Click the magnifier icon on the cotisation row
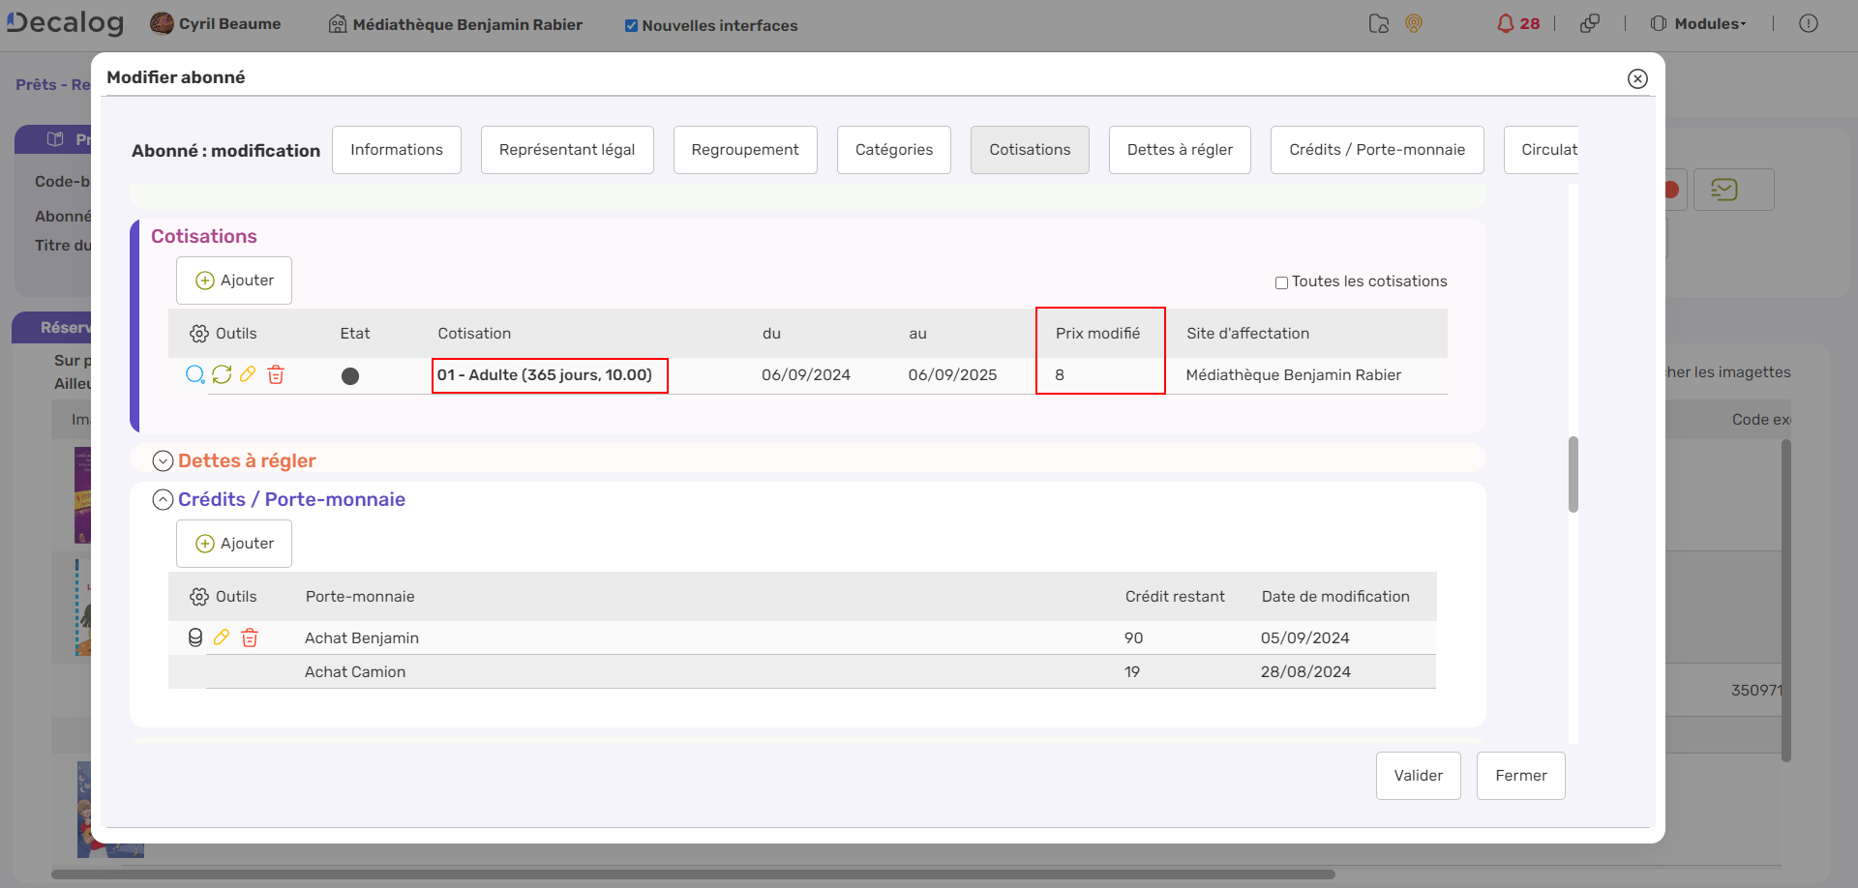This screenshot has width=1858, height=888. coord(195,374)
